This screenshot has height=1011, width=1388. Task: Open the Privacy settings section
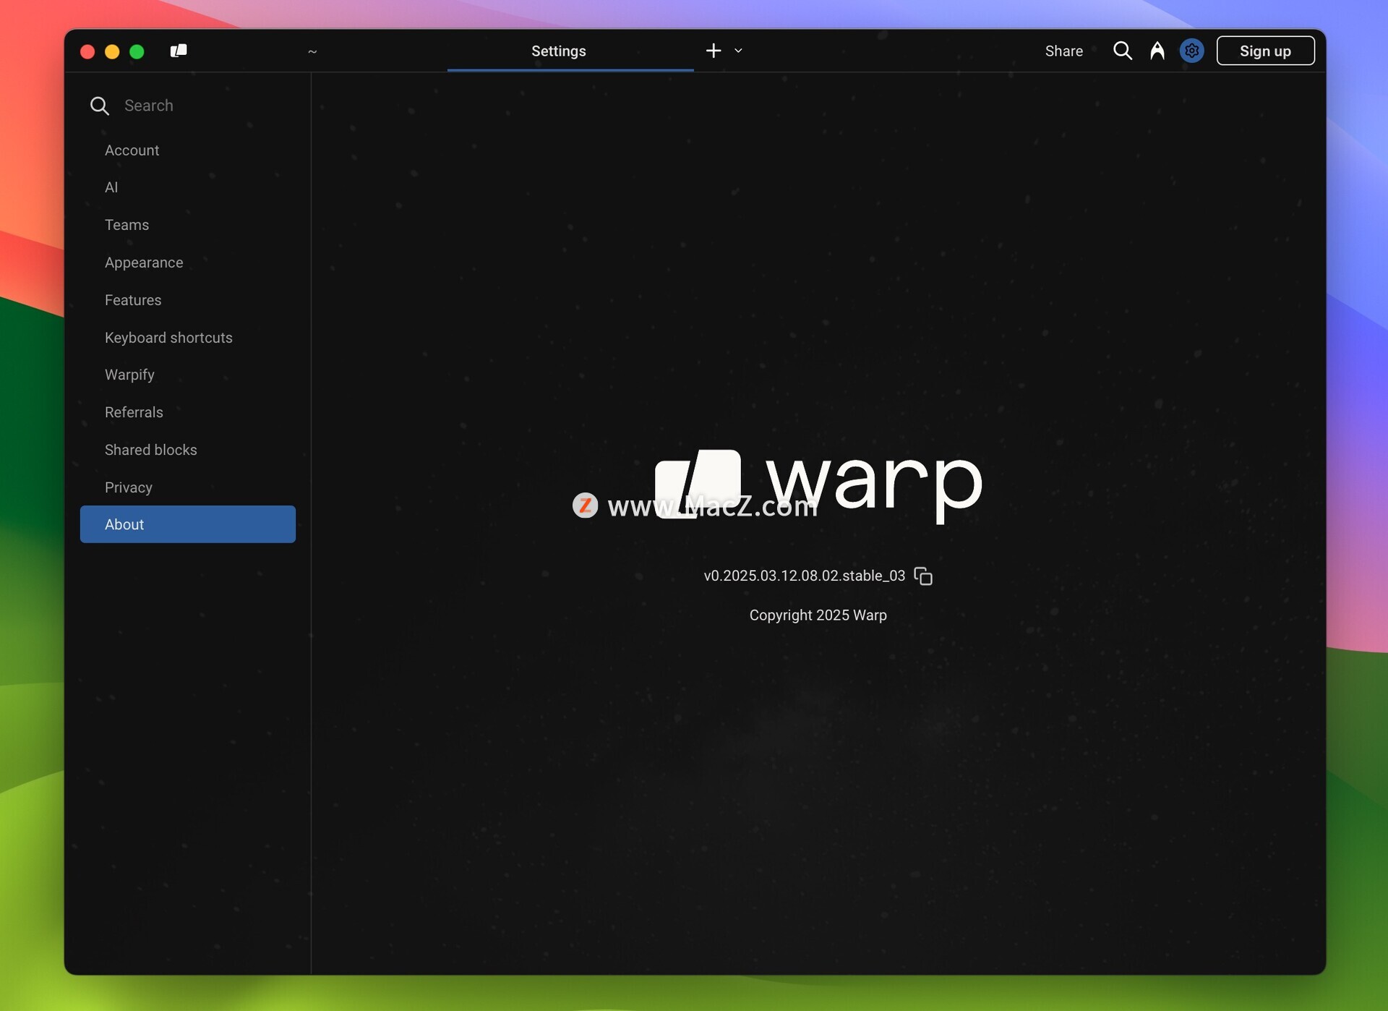click(188, 487)
